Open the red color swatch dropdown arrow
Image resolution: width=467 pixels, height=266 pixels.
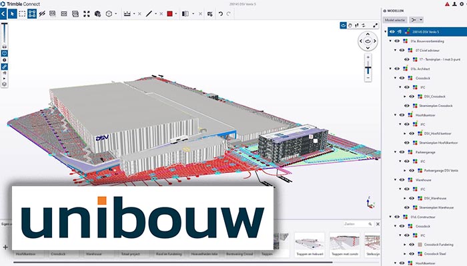(176, 14)
